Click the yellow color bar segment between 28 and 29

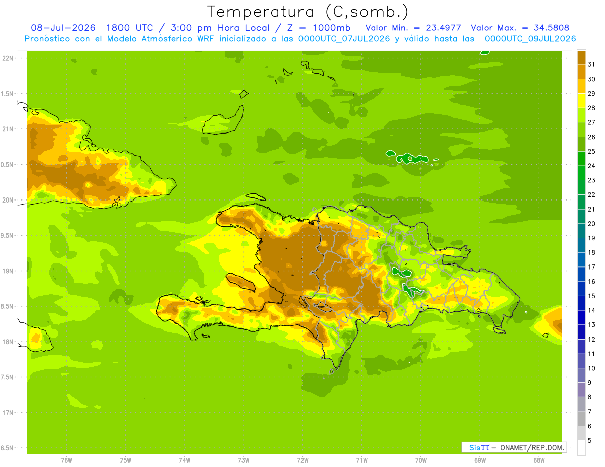(x=581, y=101)
